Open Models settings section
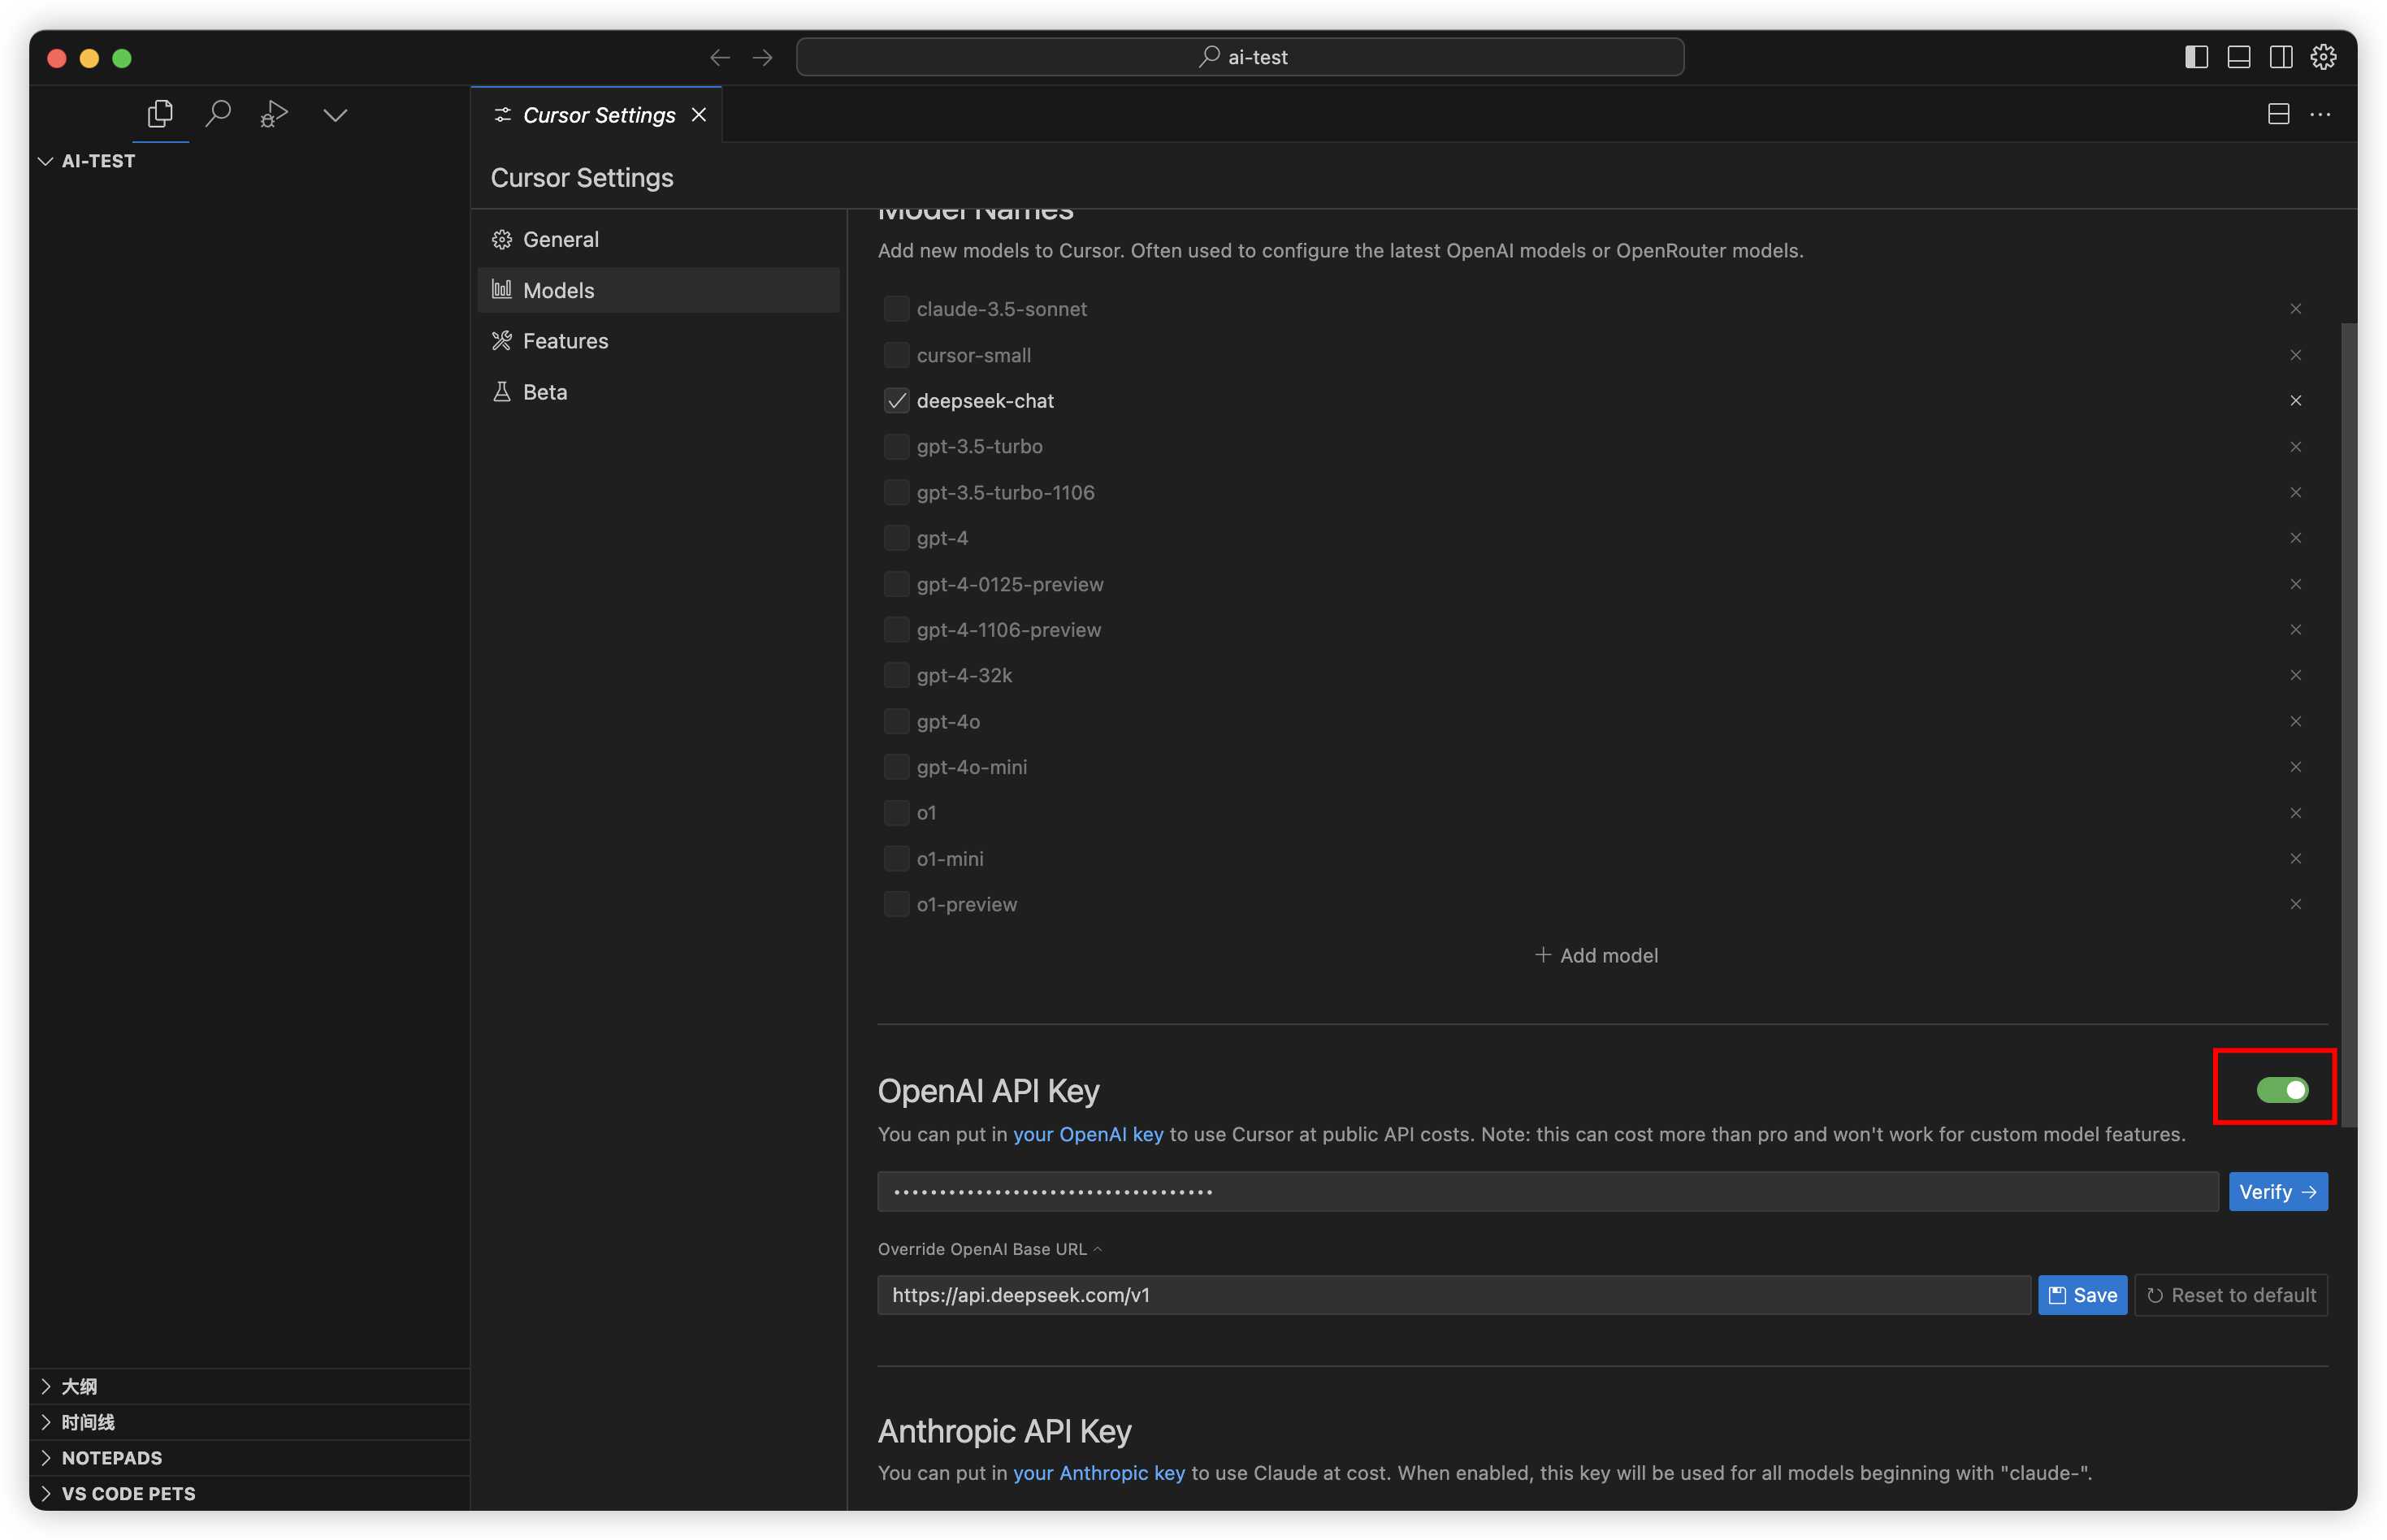The width and height of the screenshot is (2387, 1540). coord(659,290)
